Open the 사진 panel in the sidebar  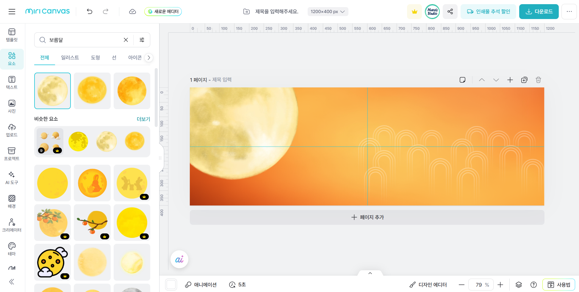(x=12, y=106)
